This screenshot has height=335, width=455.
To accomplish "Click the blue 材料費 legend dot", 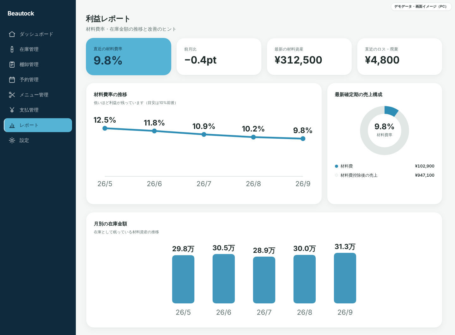I will 337,166.
